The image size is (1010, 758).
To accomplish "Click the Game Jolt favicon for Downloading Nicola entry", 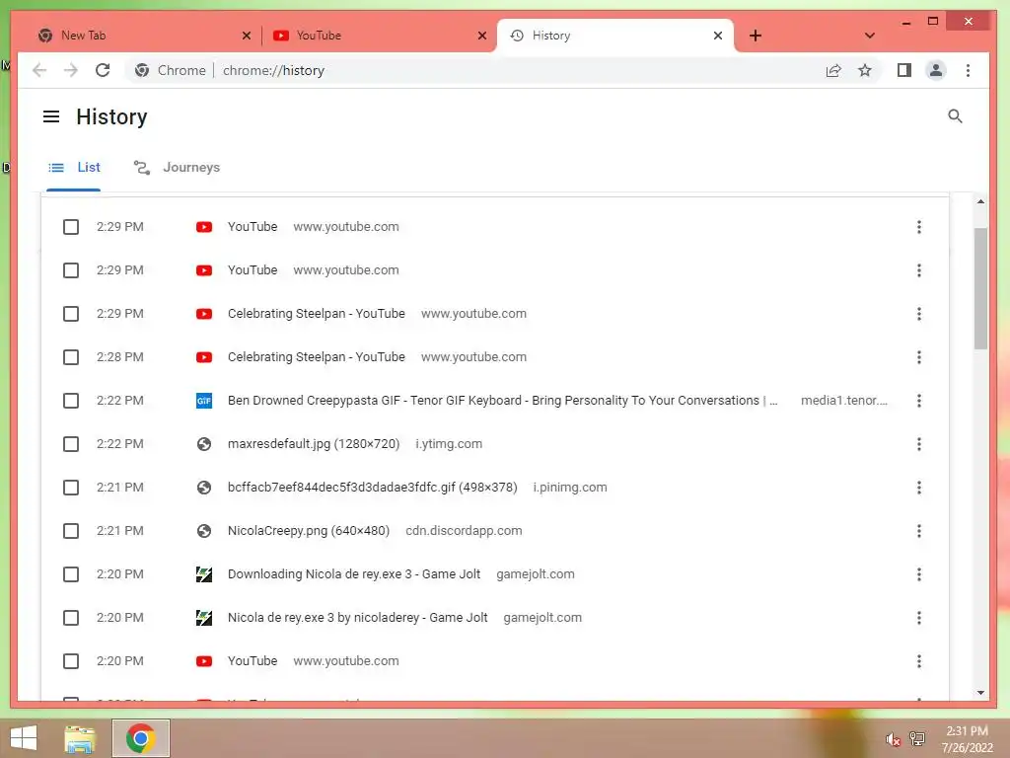I will pos(204,574).
